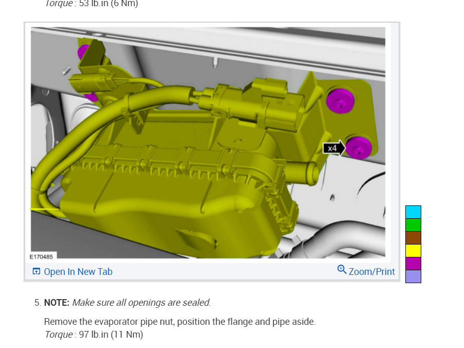This screenshot has width=464, height=348.
Task: Click the magnifier icon beside Zoom/Print
Action: (342, 270)
